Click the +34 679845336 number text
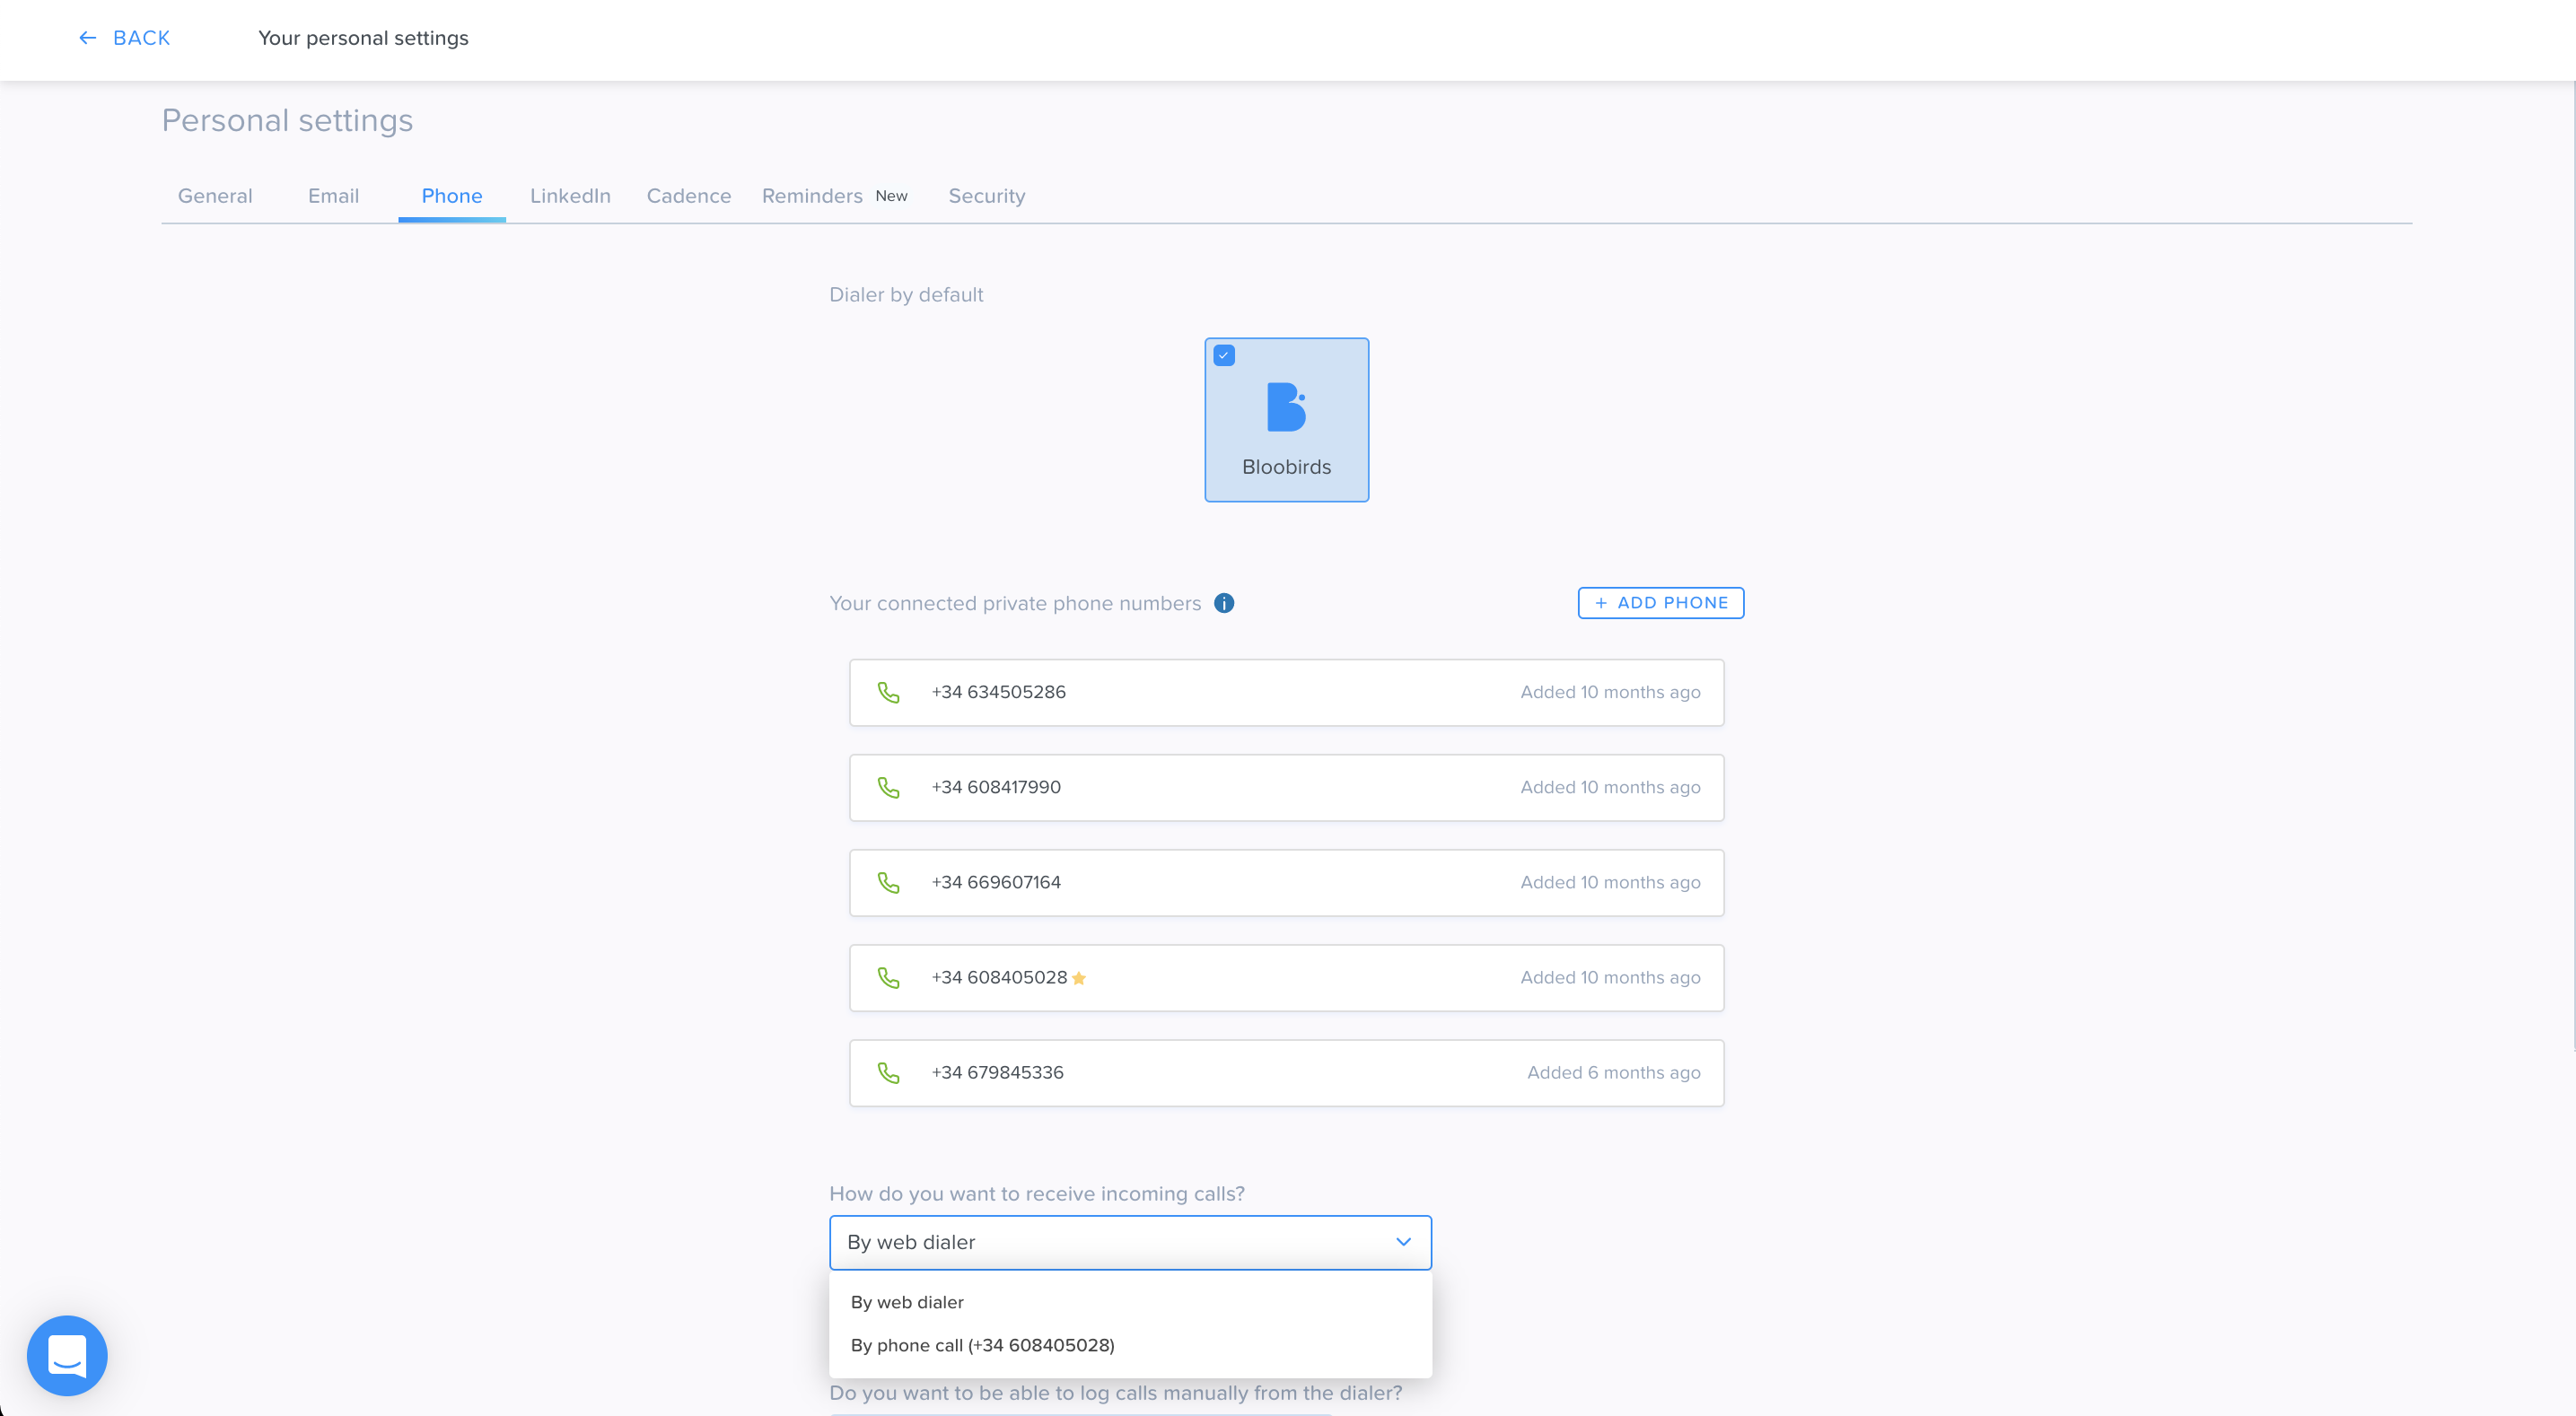Image resolution: width=2576 pixels, height=1416 pixels. [997, 1072]
